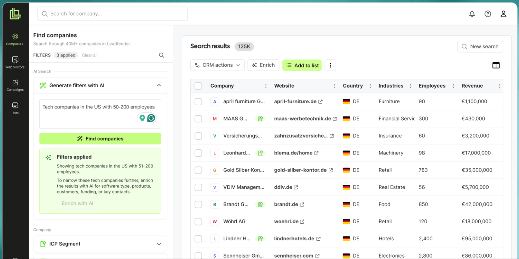
Task: Click external link icon next to ddiv.de
Action: 296,187
